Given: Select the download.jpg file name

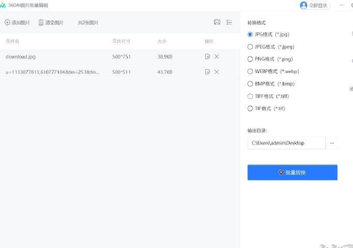Looking at the screenshot, I should 21,57.
